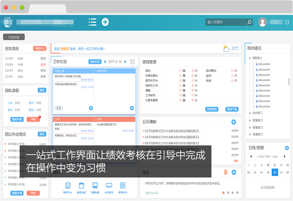Open the Home tab

14,37
